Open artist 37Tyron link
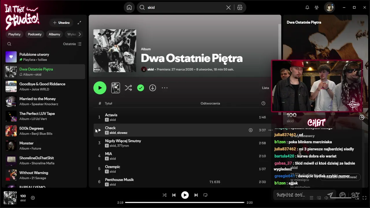 click(x=123, y=146)
